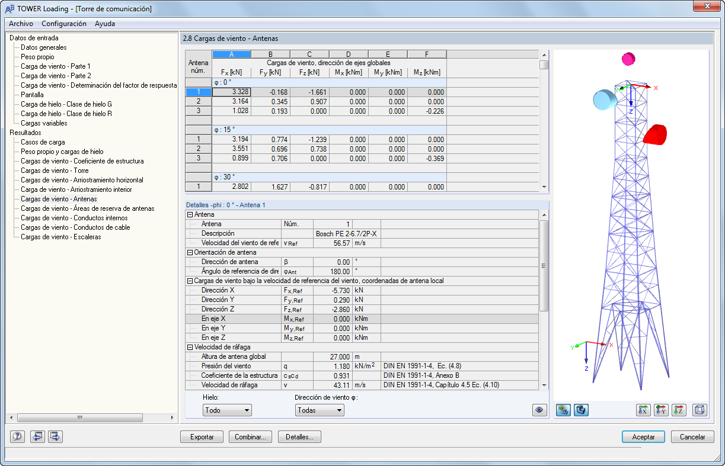725x466 pixels.
Task: Click the help question mark icon
Action: tap(17, 437)
